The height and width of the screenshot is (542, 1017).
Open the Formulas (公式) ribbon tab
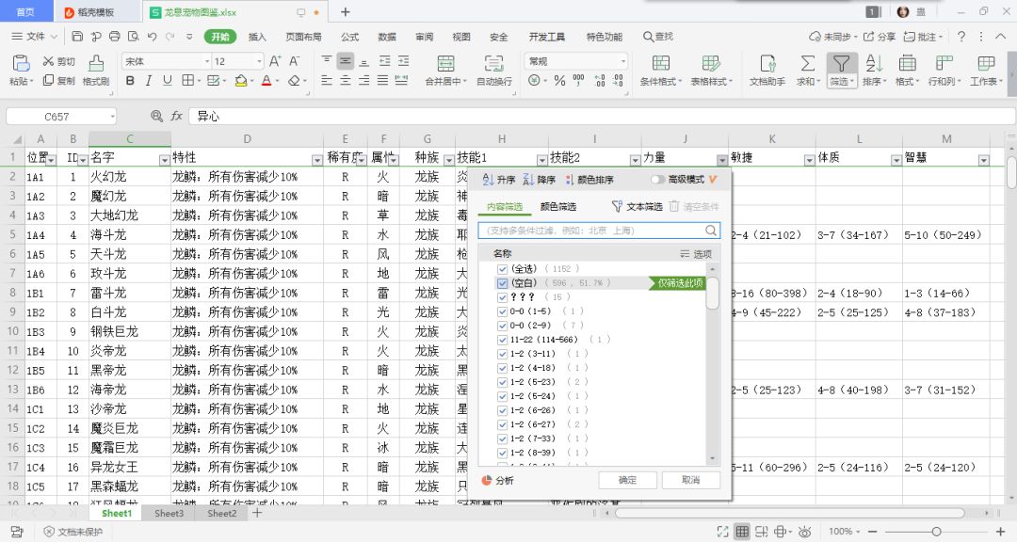(x=349, y=37)
